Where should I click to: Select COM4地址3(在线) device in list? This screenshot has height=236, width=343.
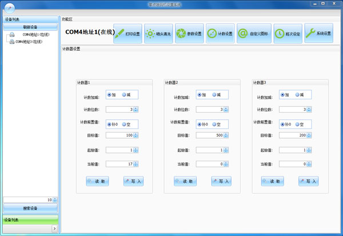click(x=36, y=42)
